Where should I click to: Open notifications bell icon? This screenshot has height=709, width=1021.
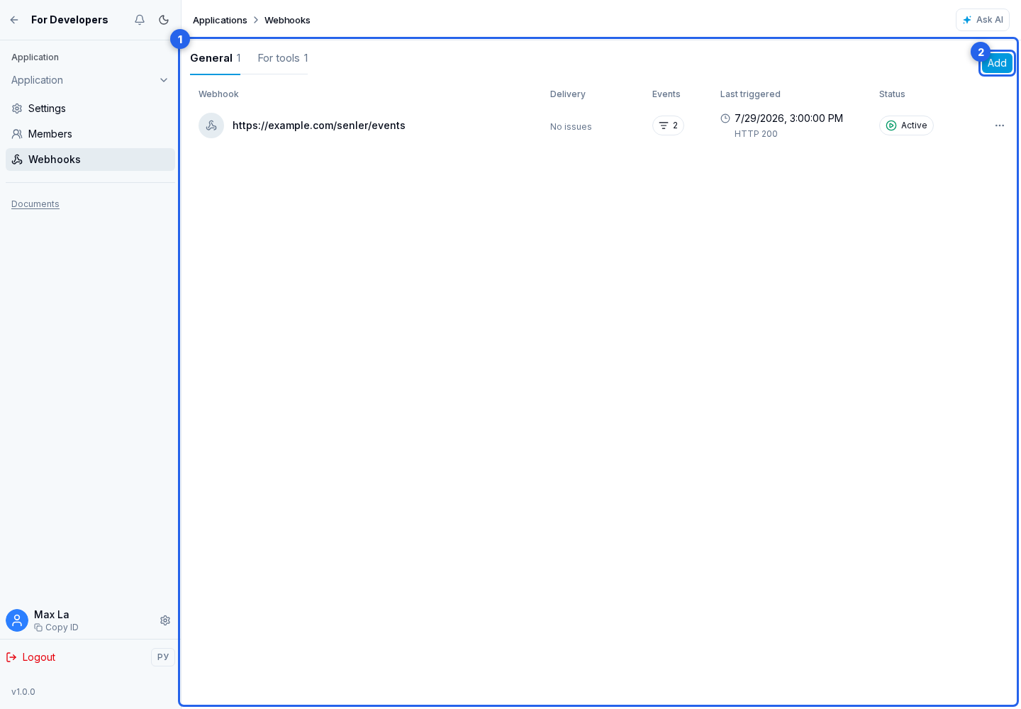(140, 20)
